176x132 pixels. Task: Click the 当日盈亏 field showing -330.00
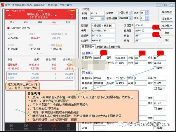tap(146, 25)
